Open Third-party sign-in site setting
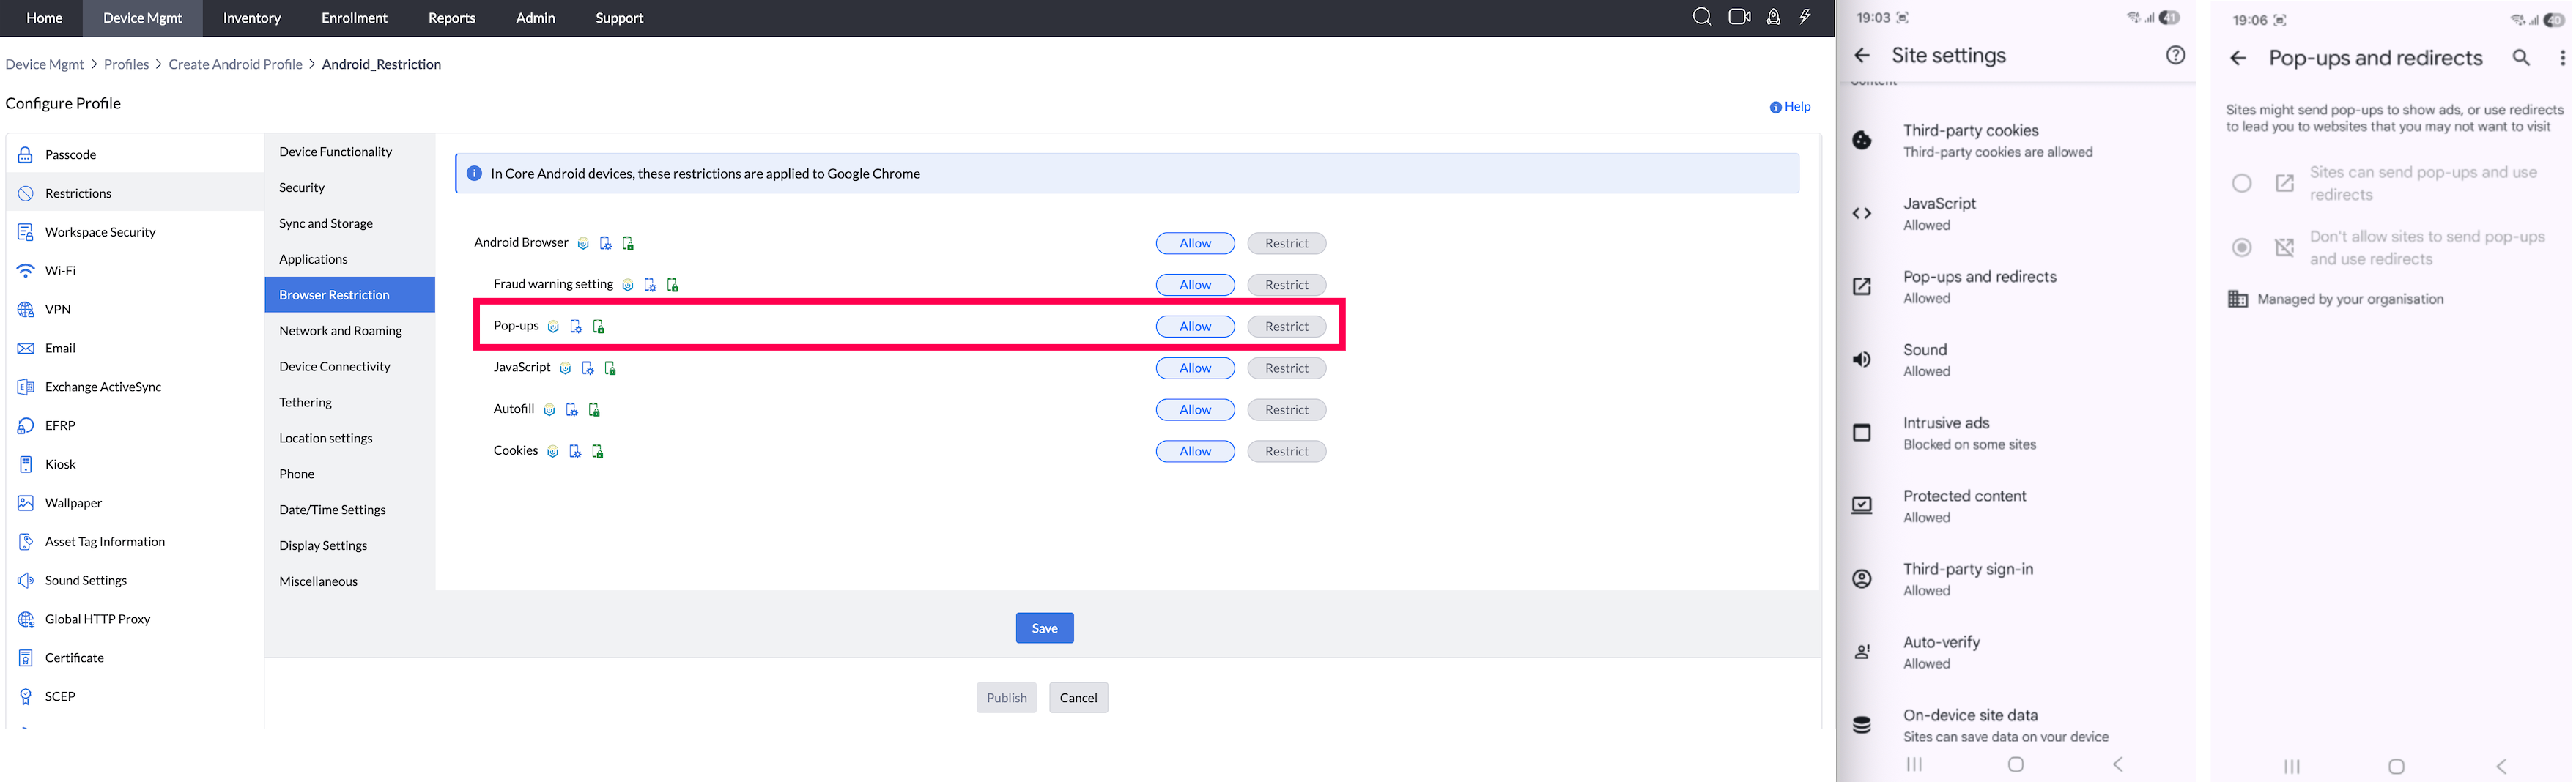Image resolution: width=2576 pixels, height=782 pixels. pyautogui.click(x=2016, y=579)
